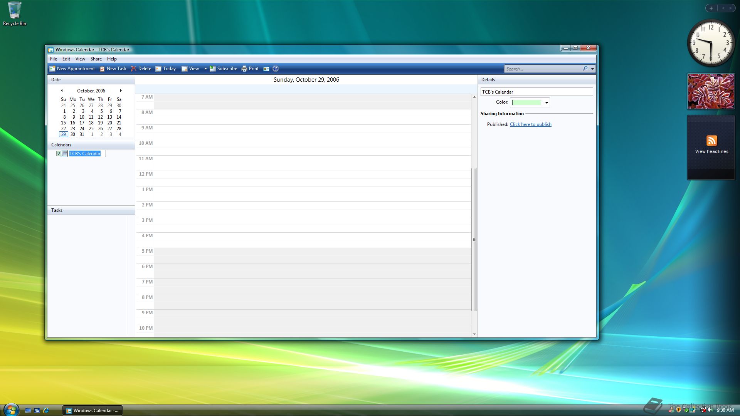Add a New Task via toolbar
The height and width of the screenshot is (416, 740).
point(113,69)
